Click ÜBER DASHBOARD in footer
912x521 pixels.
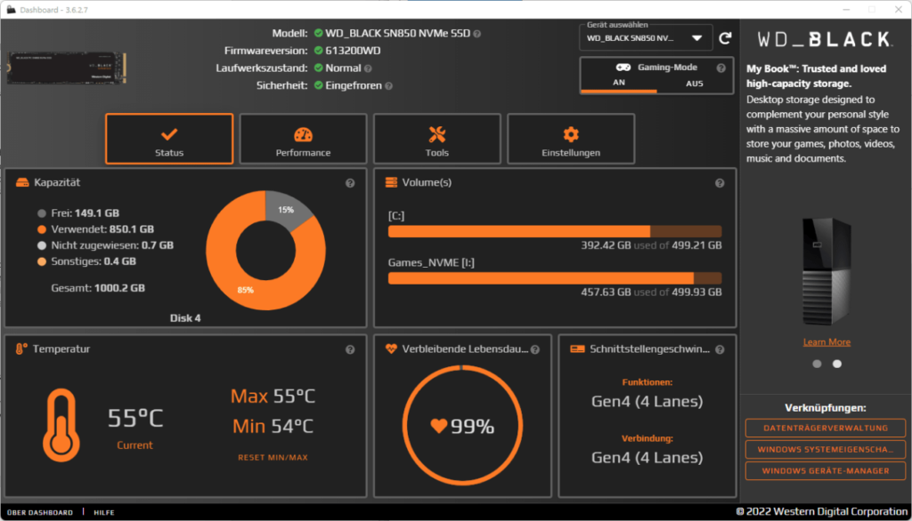(40, 512)
